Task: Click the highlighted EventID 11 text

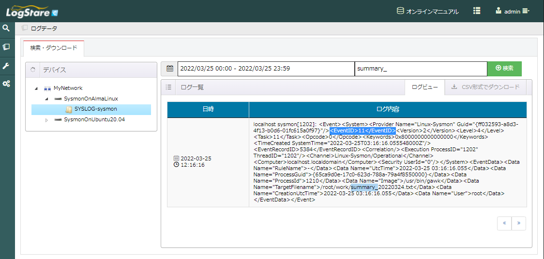Action: tap(363, 130)
